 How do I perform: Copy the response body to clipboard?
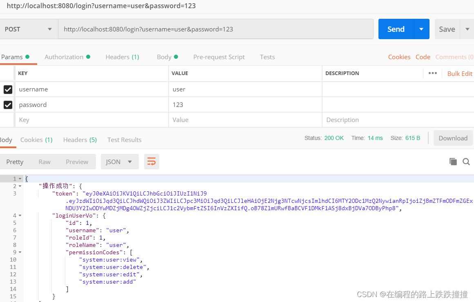coord(453,161)
